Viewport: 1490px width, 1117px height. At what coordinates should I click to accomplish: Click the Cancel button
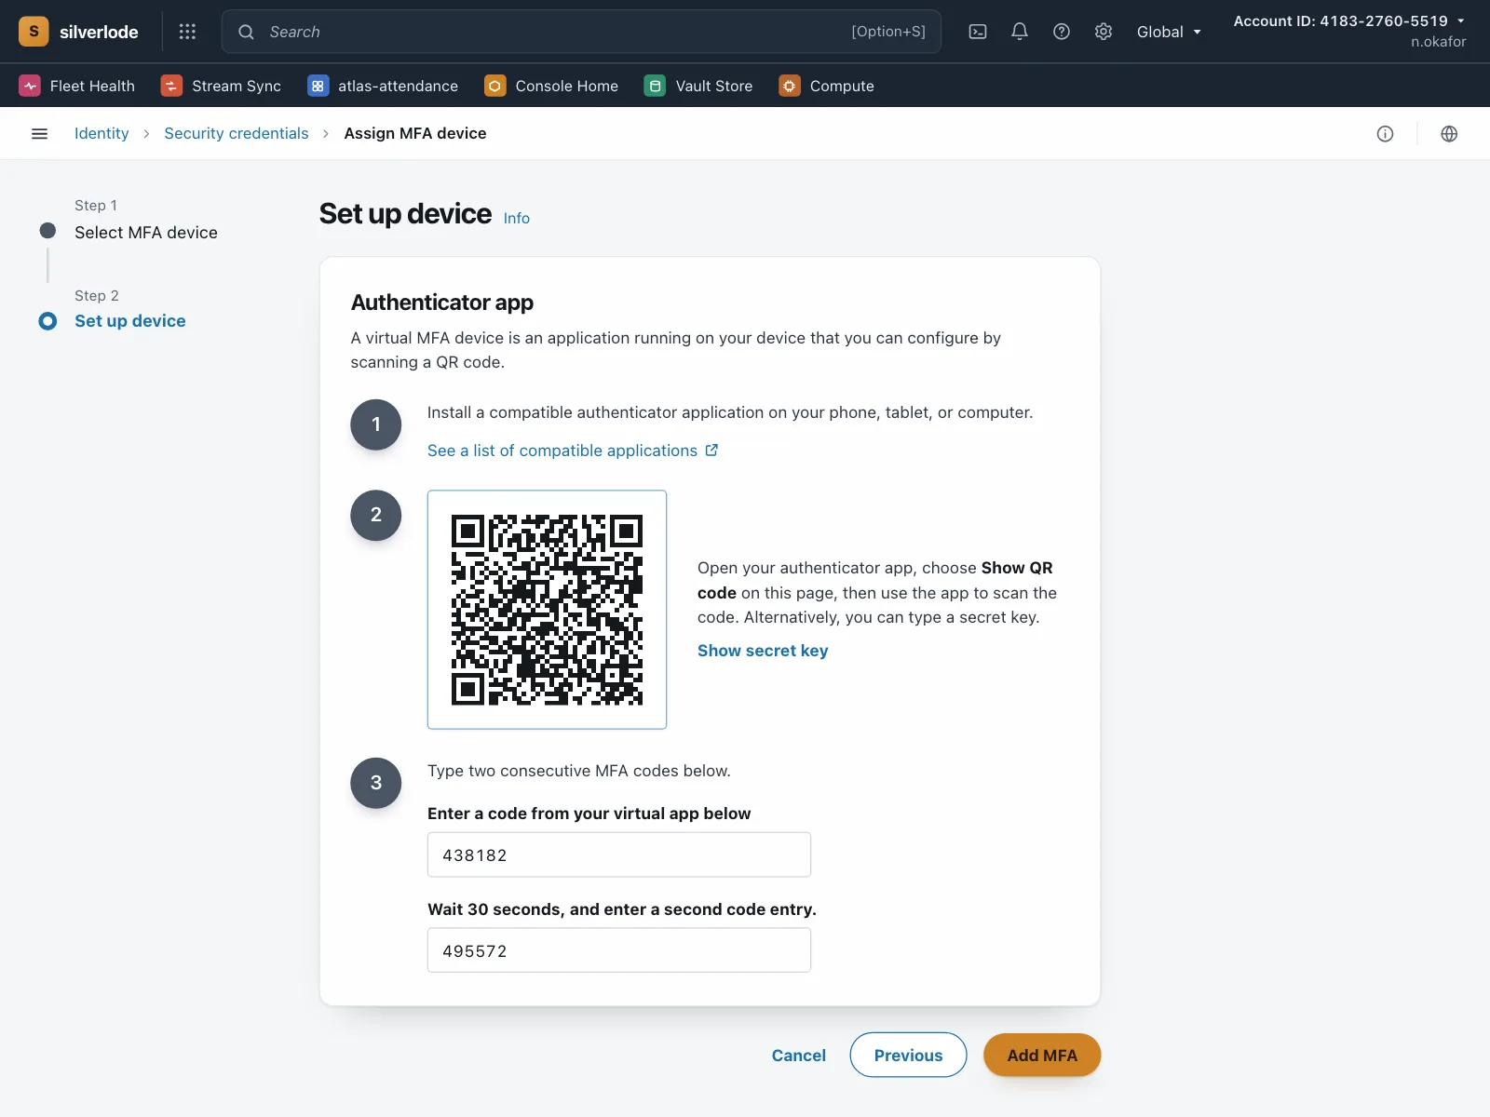[799, 1056]
